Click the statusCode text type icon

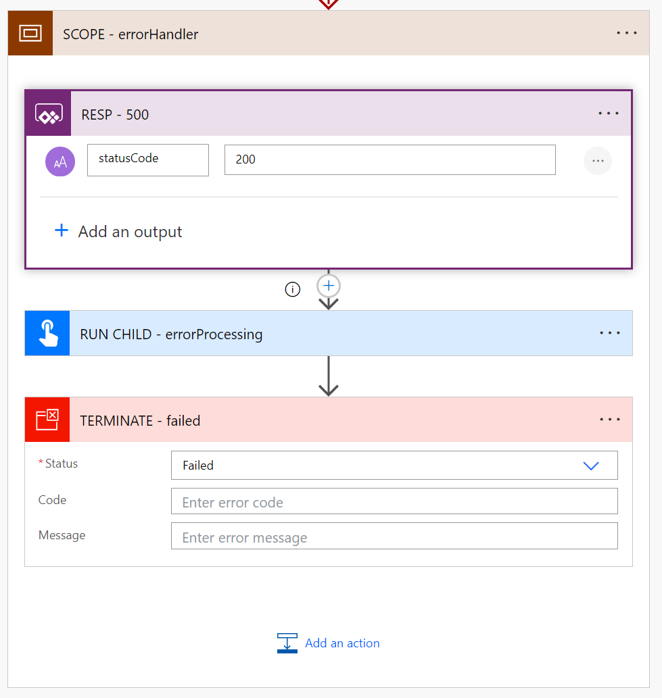(x=60, y=161)
